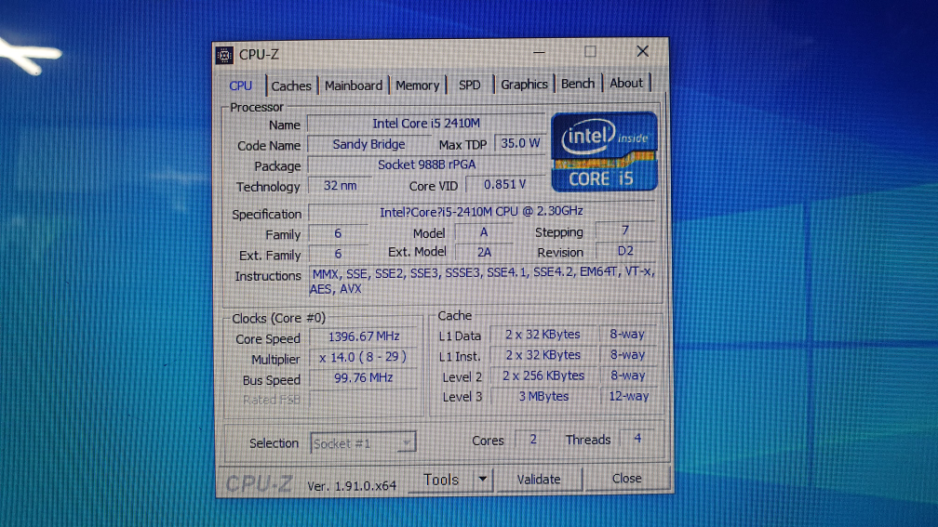
Task: Click the Instructions list beginning with MMX
Action: [482, 281]
